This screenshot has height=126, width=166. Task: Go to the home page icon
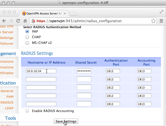[x=25, y=21]
